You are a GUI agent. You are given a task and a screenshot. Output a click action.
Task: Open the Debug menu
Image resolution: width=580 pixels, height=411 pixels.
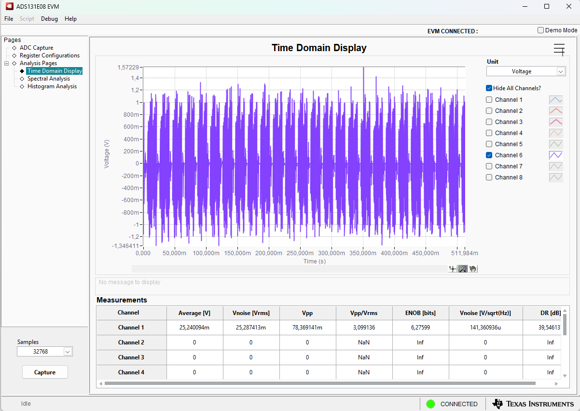[49, 19]
